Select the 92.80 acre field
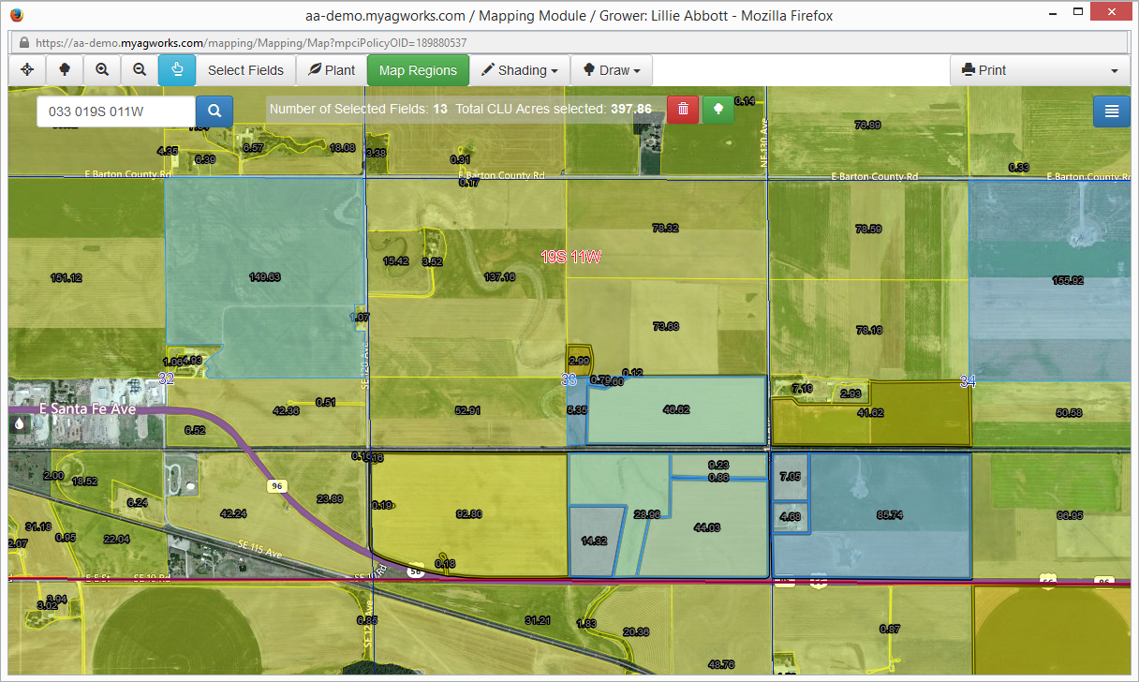This screenshot has width=1139, height=682. [x=469, y=514]
